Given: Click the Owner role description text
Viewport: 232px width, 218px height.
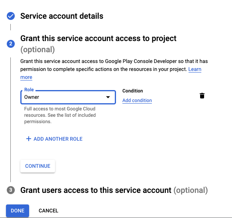Looking at the screenshot, I should pyautogui.click(x=60, y=115).
